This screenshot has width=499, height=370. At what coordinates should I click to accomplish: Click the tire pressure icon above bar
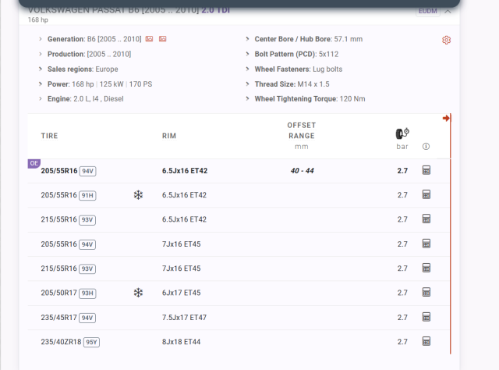click(x=402, y=133)
